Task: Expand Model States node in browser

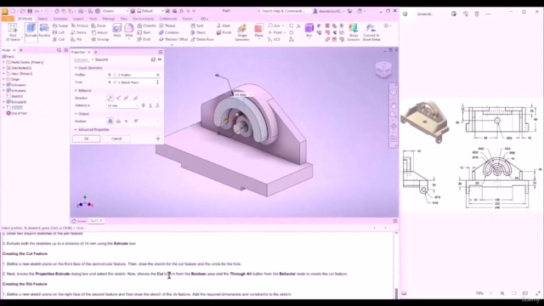Action: pos(3,62)
